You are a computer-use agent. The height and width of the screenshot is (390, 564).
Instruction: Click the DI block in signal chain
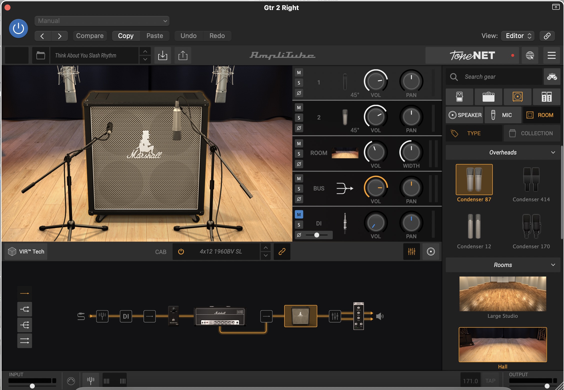point(126,316)
